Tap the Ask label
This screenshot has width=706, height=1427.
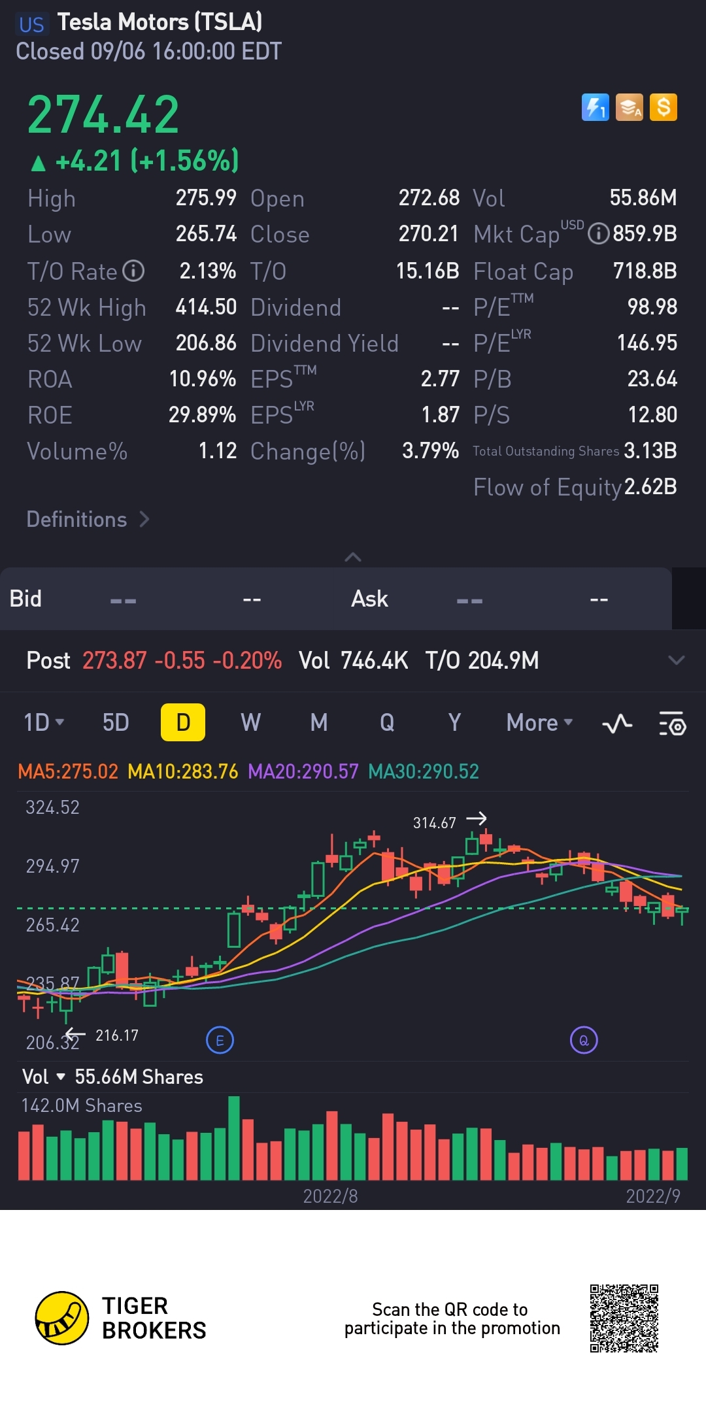(369, 598)
